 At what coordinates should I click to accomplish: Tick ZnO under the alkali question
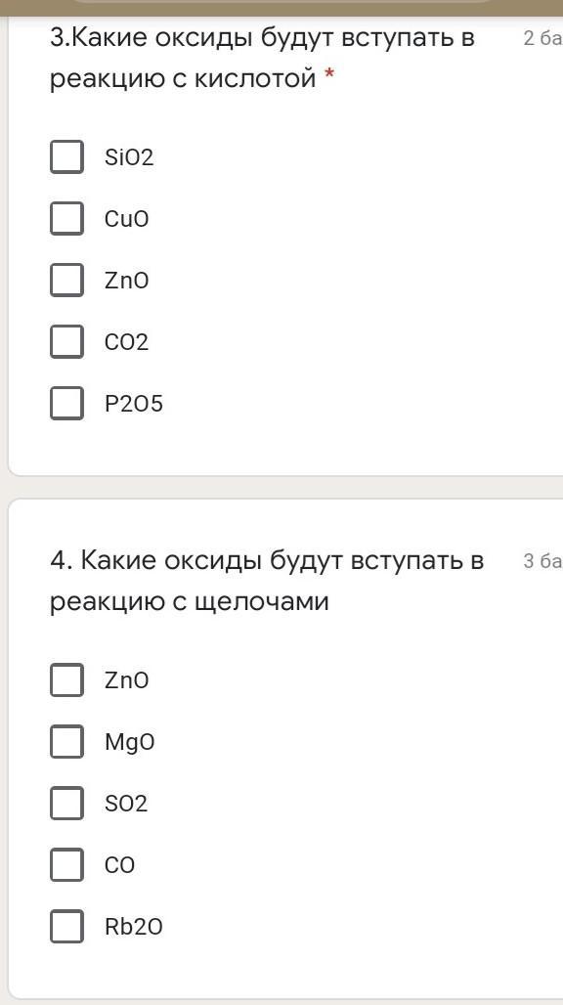pyautogui.click(x=66, y=680)
